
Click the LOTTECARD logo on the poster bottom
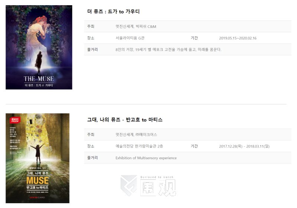37,197
